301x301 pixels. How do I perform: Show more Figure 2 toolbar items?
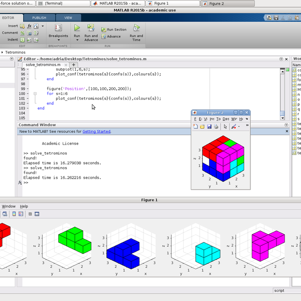[x=247, y=125]
